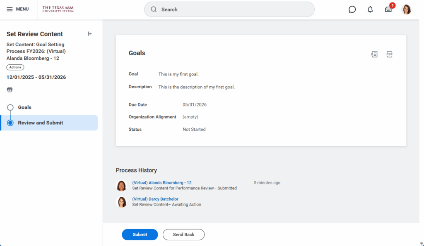Click Alanda Bloomberg's process history photo

point(121,186)
